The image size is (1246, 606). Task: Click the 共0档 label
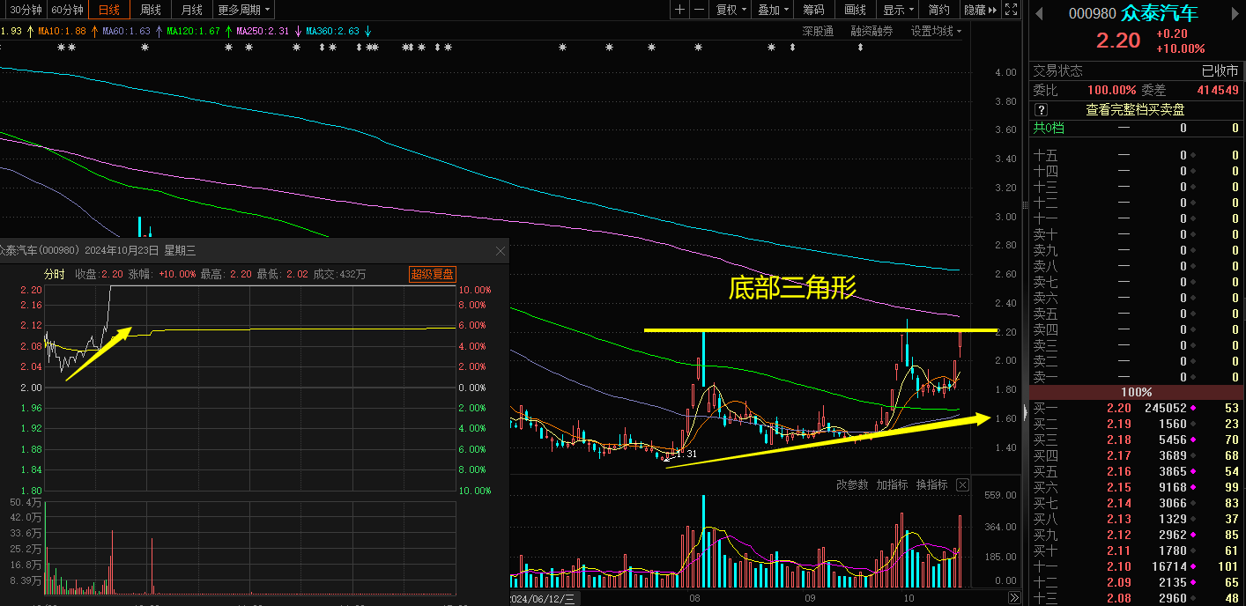click(x=1049, y=128)
